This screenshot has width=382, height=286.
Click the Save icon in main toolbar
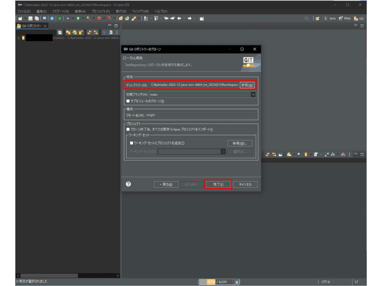click(30, 19)
